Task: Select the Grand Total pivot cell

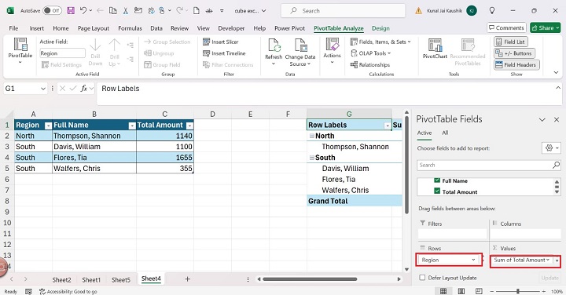Action: click(349, 201)
